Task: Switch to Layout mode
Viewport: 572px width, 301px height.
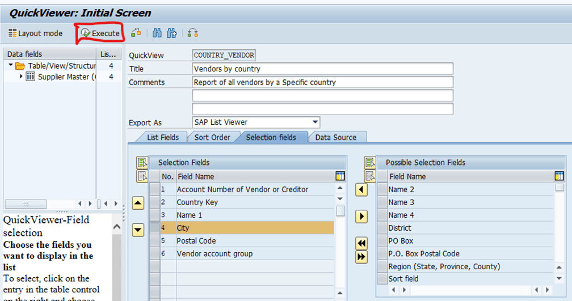Action: coord(35,33)
